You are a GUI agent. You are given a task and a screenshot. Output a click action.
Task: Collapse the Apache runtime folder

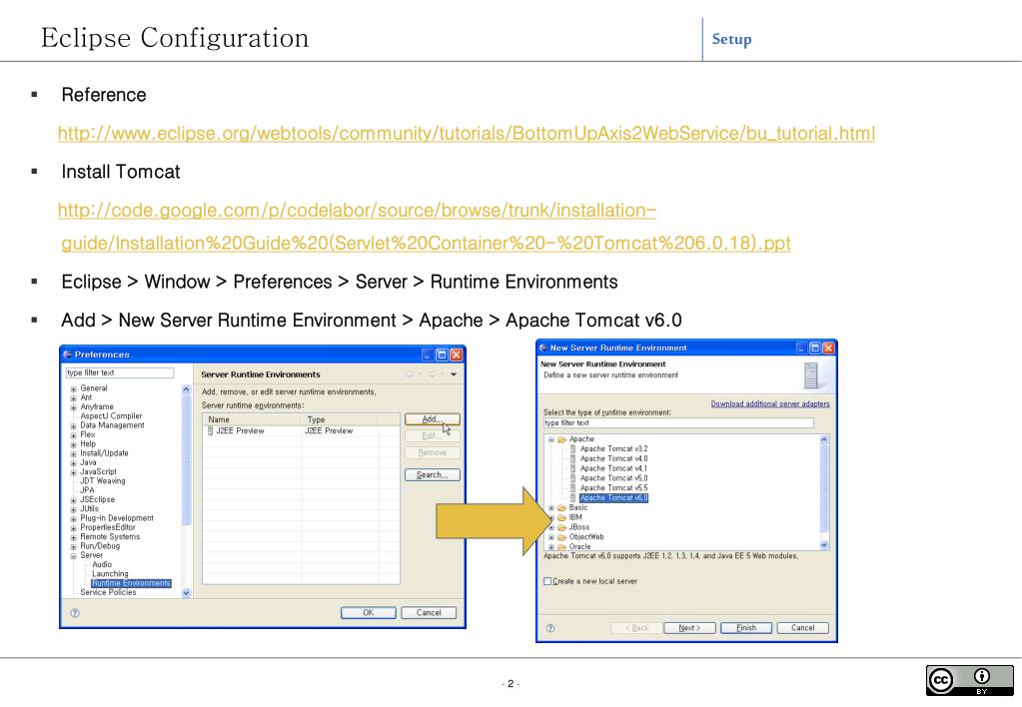(x=550, y=439)
